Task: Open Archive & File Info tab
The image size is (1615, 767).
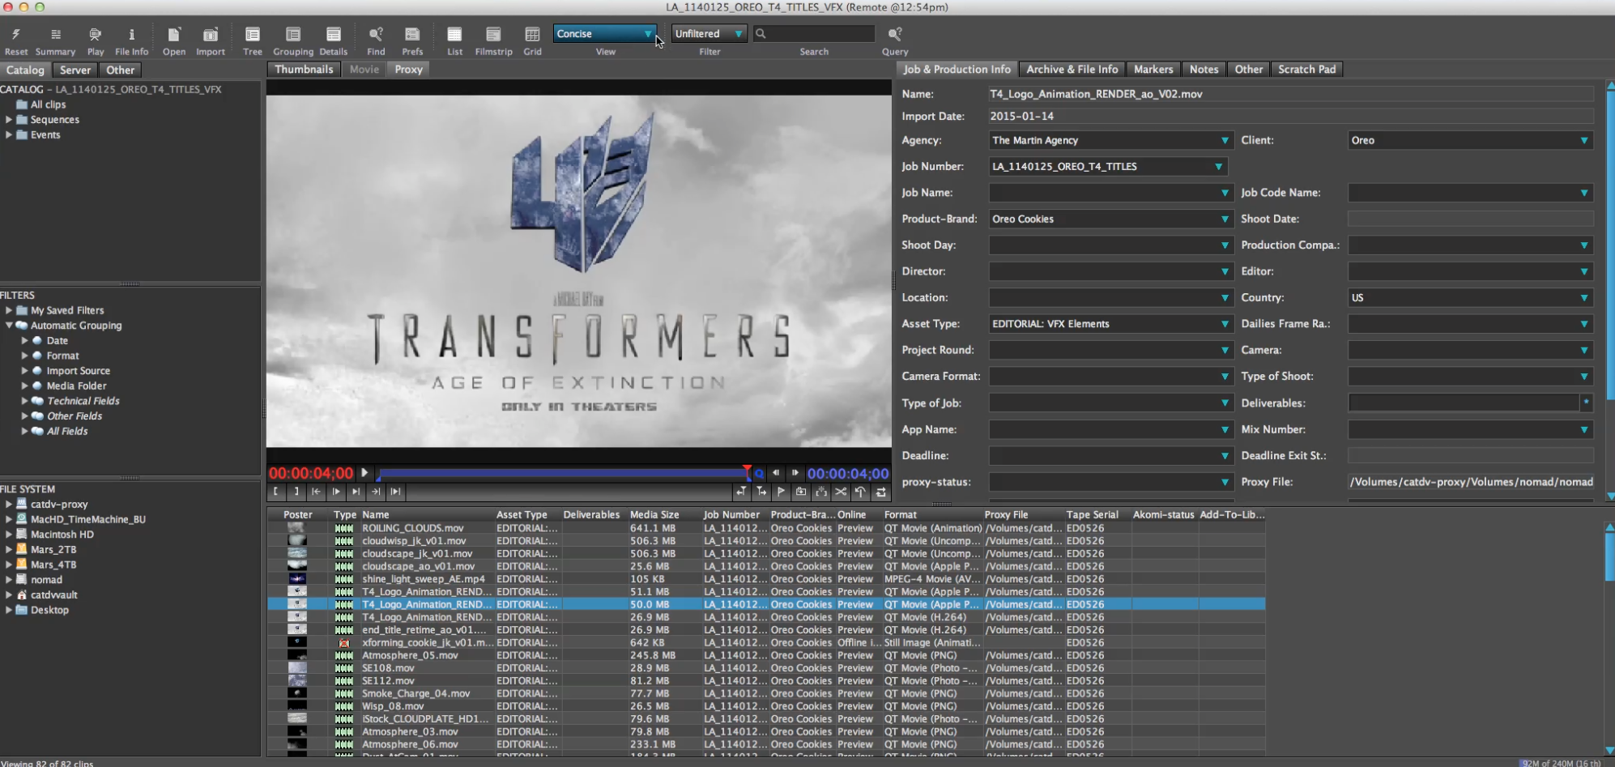Action: [x=1072, y=70]
